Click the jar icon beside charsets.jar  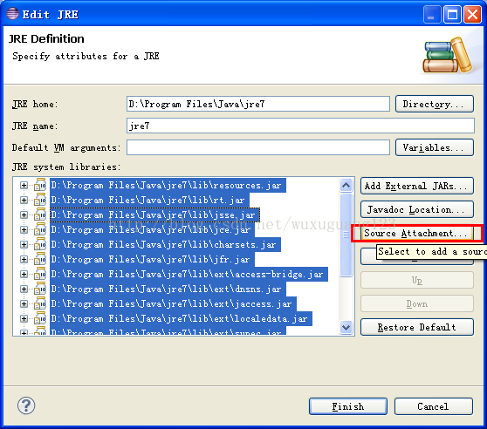[40, 244]
